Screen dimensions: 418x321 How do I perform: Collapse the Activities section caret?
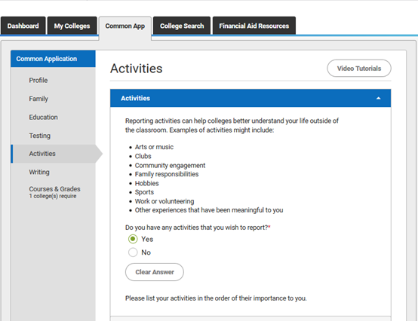click(378, 98)
